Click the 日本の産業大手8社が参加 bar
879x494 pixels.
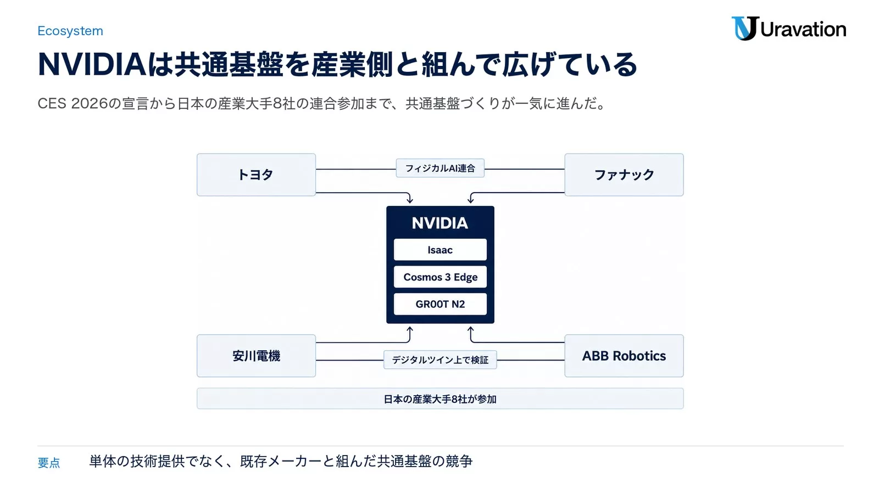point(440,398)
